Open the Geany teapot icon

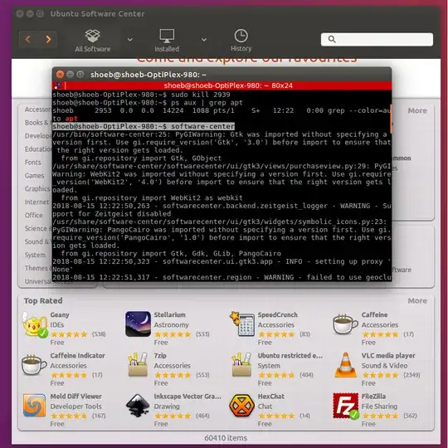pos(35,325)
